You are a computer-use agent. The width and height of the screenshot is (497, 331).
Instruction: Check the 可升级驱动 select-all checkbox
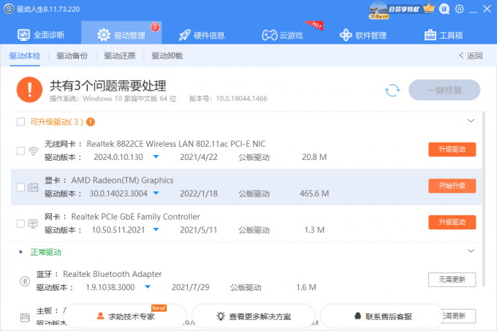click(x=20, y=122)
